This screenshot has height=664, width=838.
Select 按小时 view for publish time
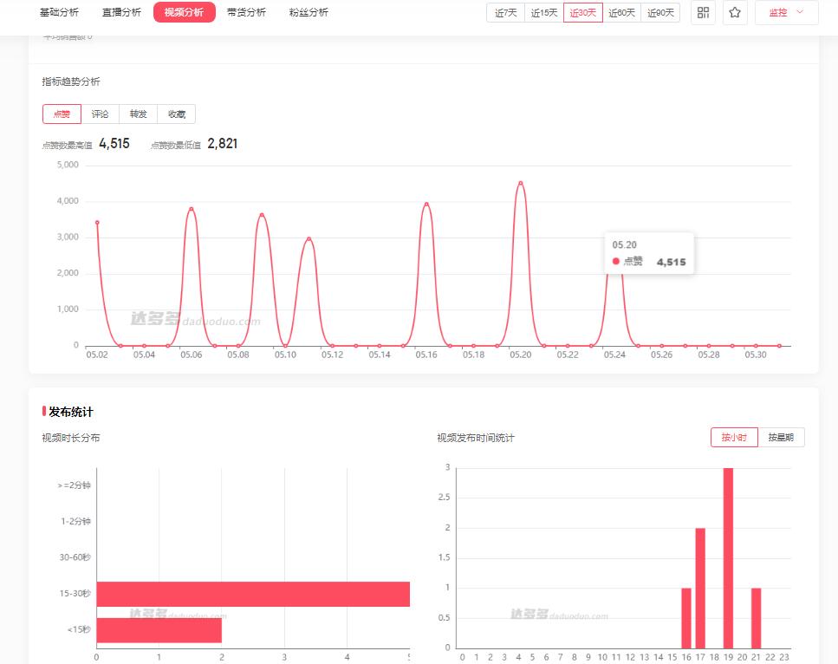[x=734, y=438]
